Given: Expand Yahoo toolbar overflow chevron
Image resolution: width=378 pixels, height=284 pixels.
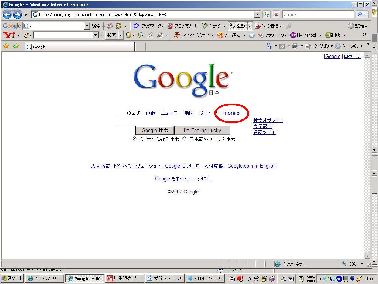Looking at the screenshot, I should click(365, 34).
